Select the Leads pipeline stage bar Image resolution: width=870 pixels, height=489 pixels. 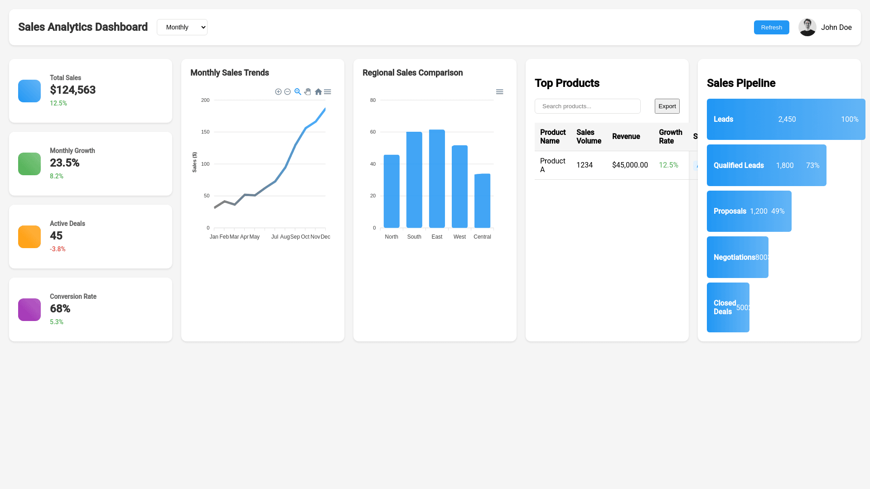(786, 120)
